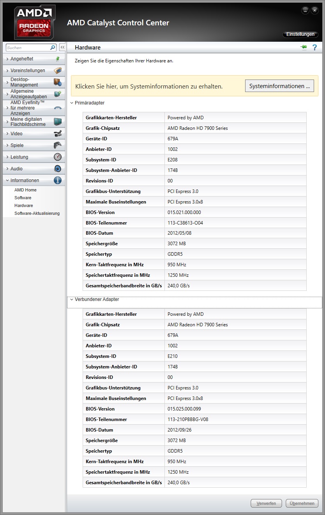Open help with the question mark icon
This screenshot has height=515, width=325.
[x=315, y=48]
